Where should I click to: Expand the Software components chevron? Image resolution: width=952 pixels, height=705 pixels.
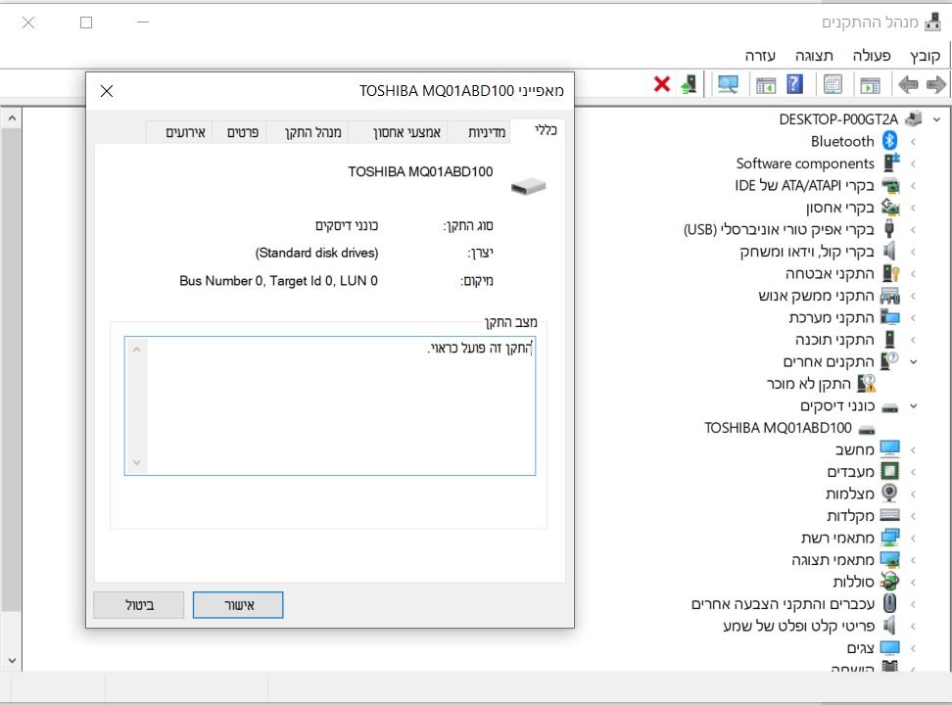(913, 164)
